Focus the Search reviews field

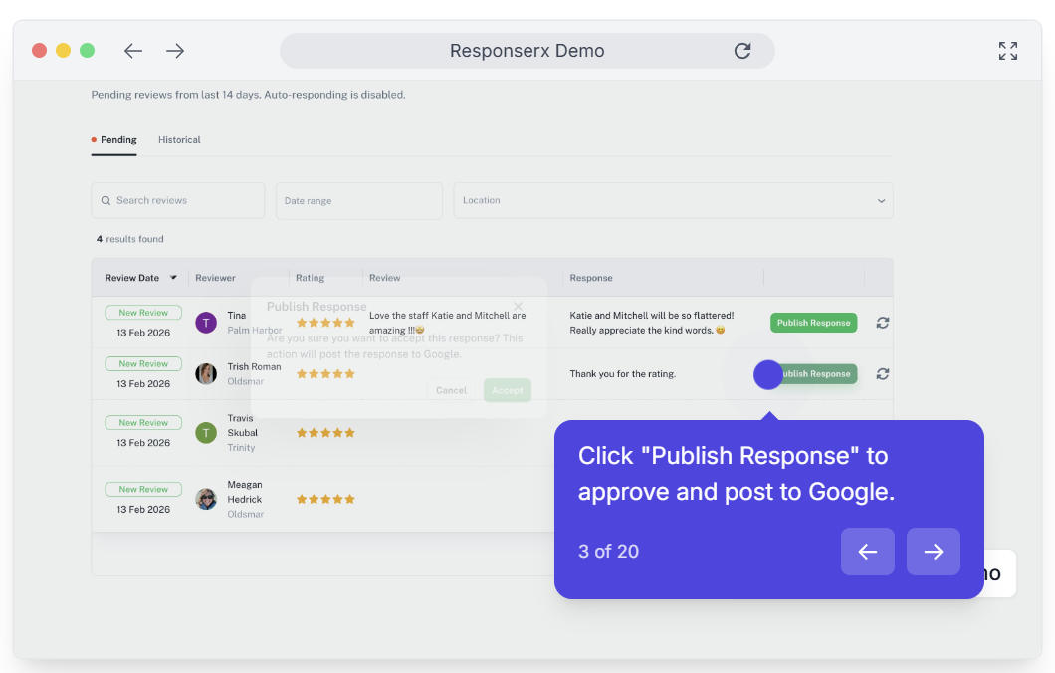177,200
